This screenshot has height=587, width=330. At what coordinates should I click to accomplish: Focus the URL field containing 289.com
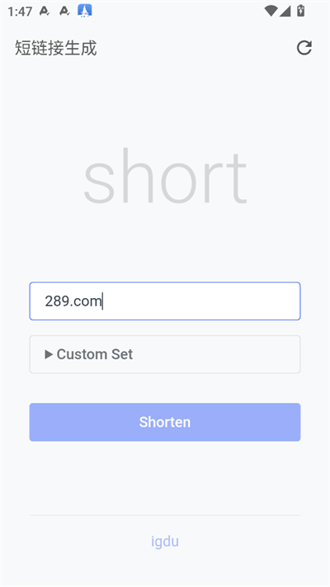tap(165, 301)
